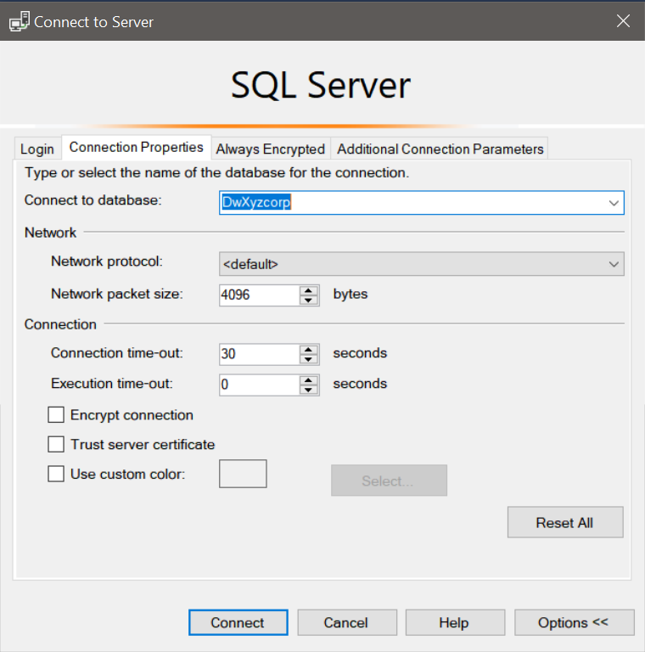Go to Additional Connection Parameters tab
Image resolution: width=645 pixels, height=652 pixels.
(440, 149)
